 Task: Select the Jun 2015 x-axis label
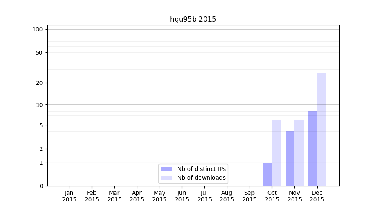(182, 196)
